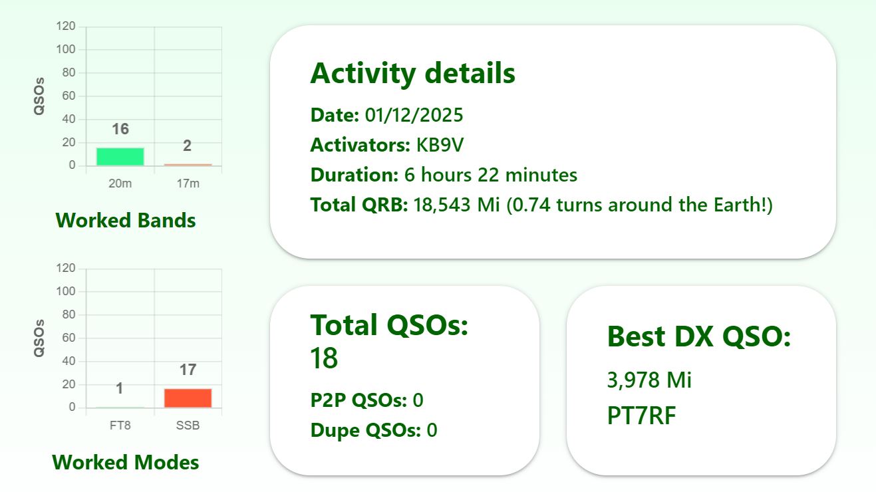The height and width of the screenshot is (492, 876).
Task: Click the P2P QSOs count line
Action: [x=366, y=400]
